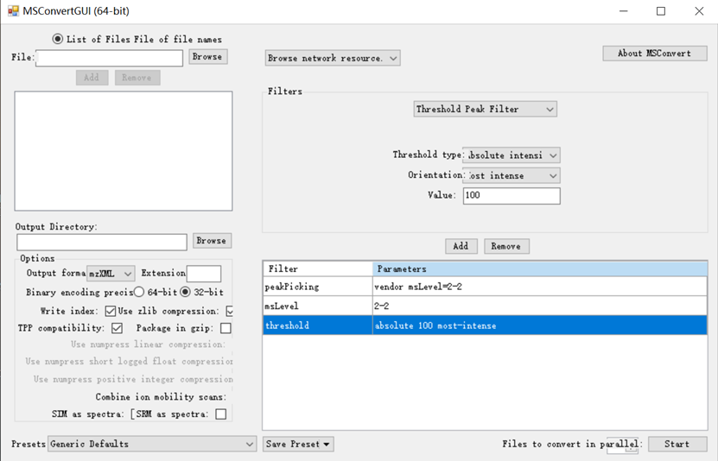This screenshot has width=718, height=461.
Task: Select the List of Files radio button
Action: (x=58, y=39)
